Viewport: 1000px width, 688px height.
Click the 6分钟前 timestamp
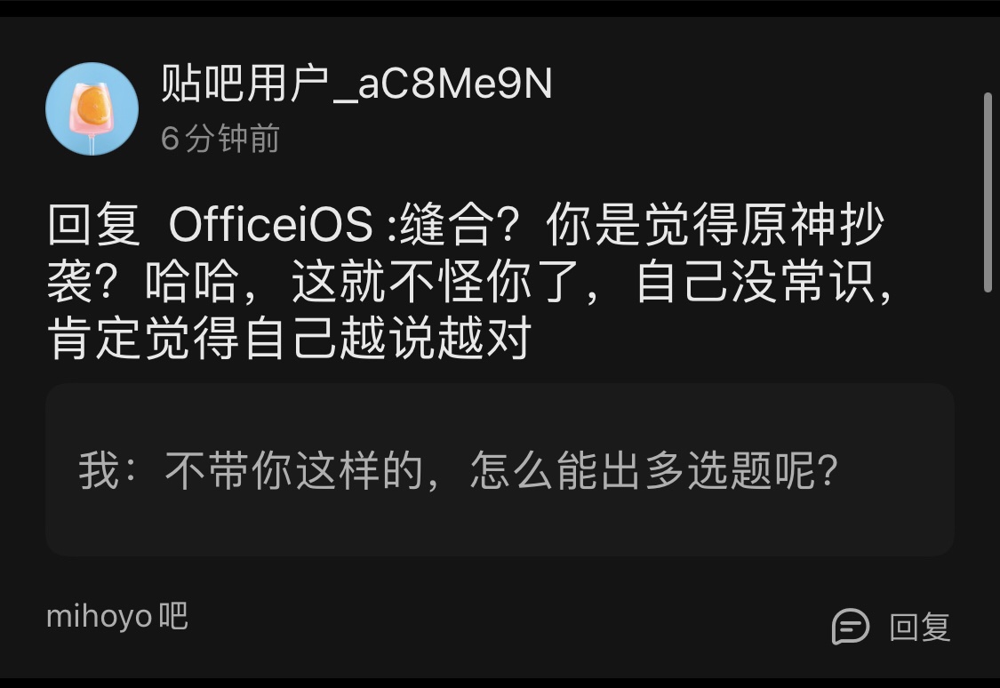tap(220, 139)
